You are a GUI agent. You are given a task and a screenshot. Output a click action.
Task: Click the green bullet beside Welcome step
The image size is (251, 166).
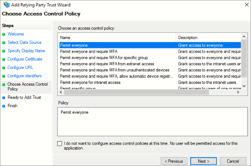[x=4, y=34]
